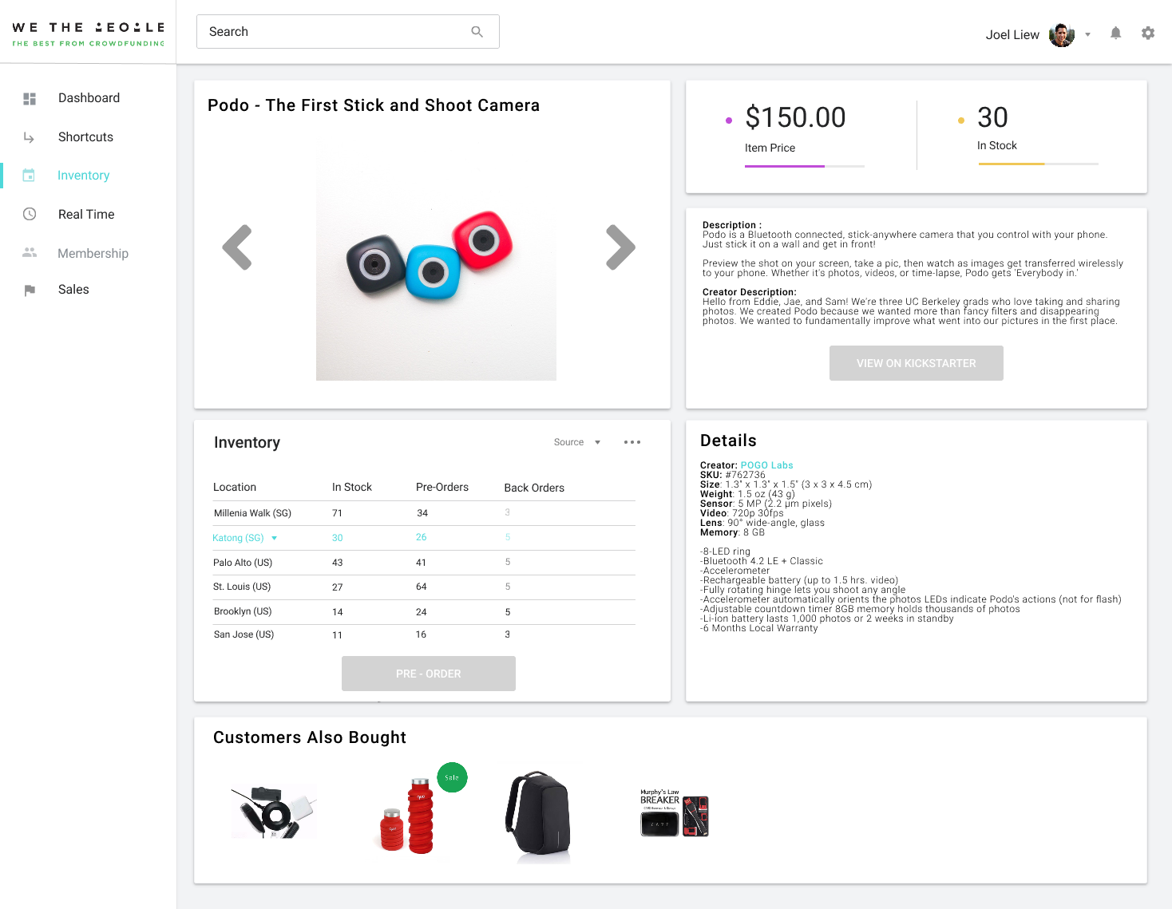Click the Real Time clock icon
Image resolution: width=1172 pixels, height=909 pixels.
point(30,214)
